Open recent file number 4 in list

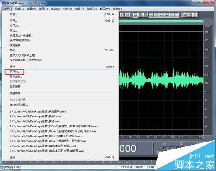(x=60, y=127)
